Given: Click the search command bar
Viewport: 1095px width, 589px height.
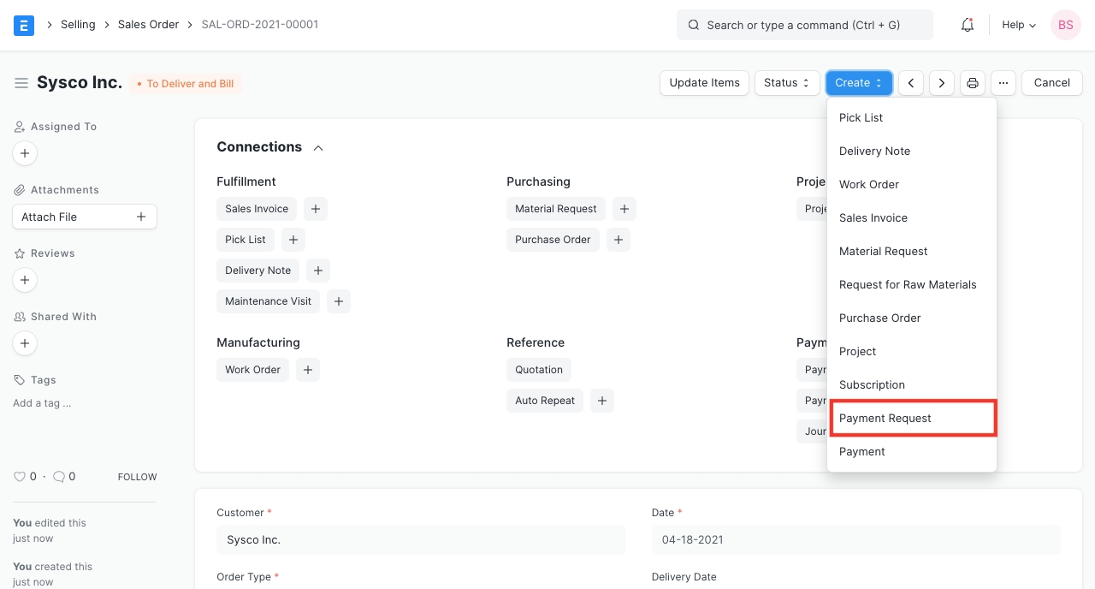Looking at the screenshot, I should click(x=804, y=25).
